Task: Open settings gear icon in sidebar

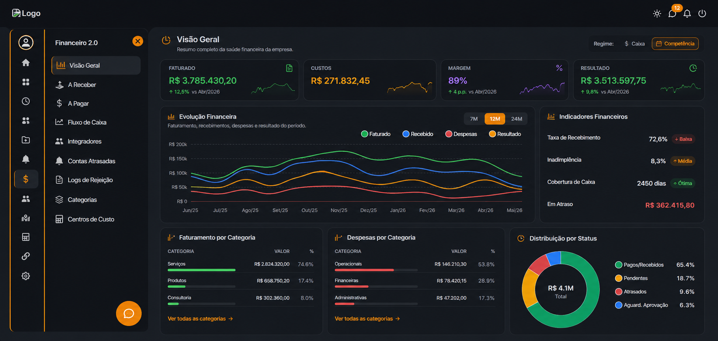Action: pyautogui.click(x=26, y=276)
